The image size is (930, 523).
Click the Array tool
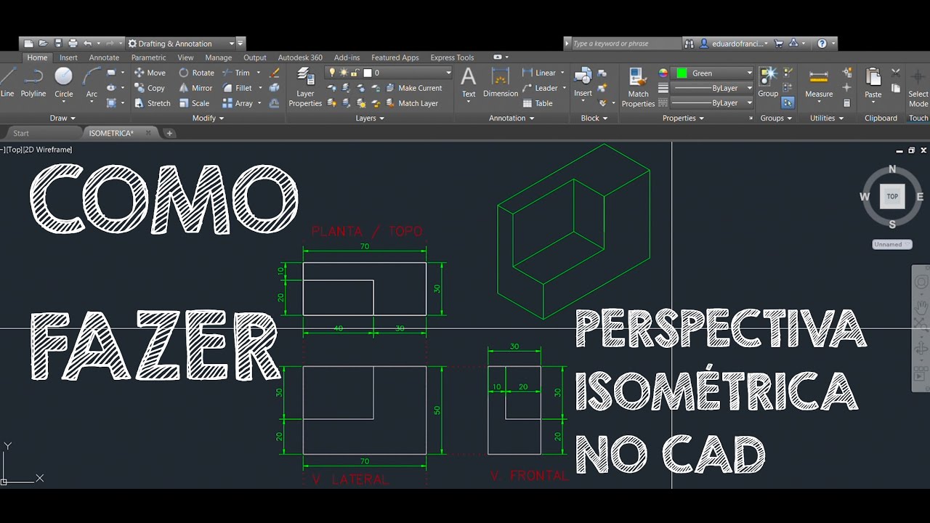coord(238,103)
